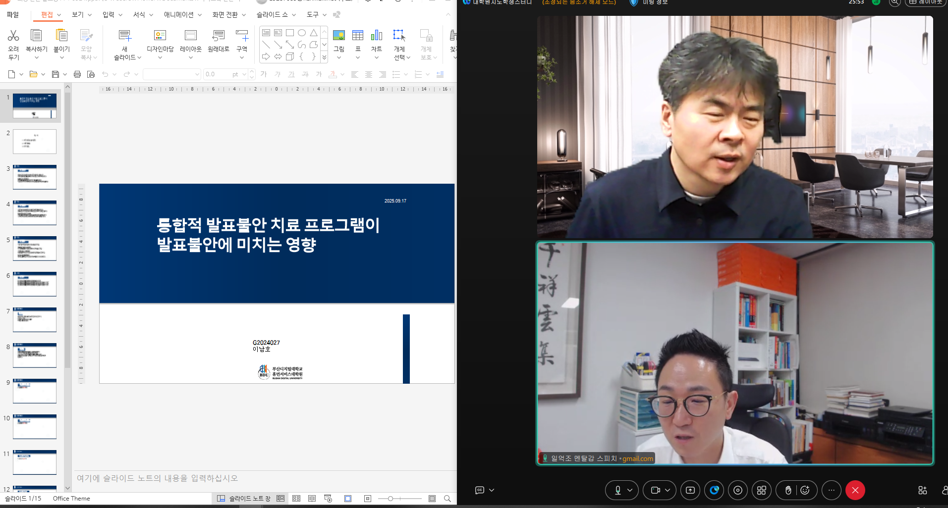
Task: Switch to slide sorter view icon
Action: point(296,499)
